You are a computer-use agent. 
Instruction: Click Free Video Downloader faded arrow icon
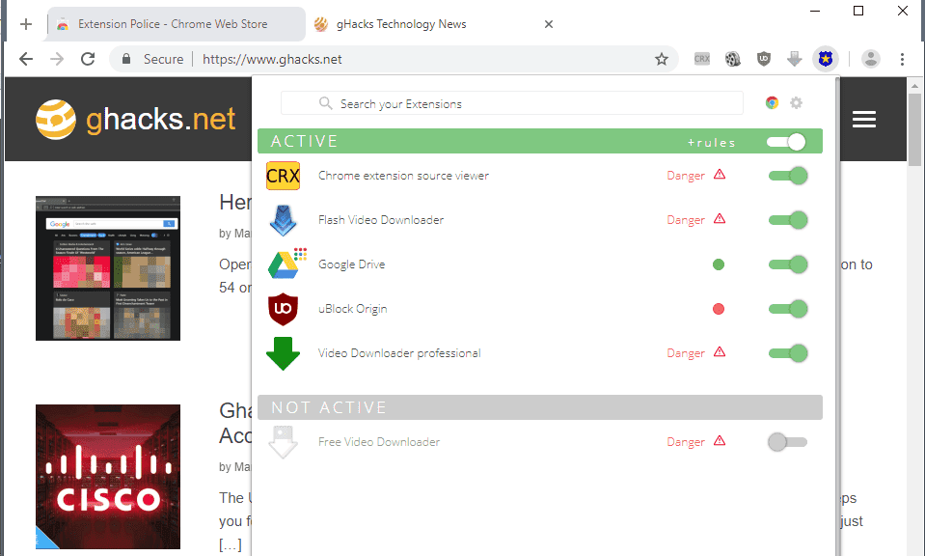(x=284, y=442)
